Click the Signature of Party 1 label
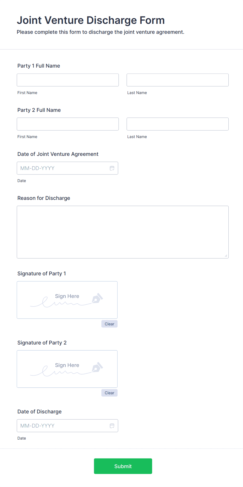The image size is (243, 487). tap(42, 273)
